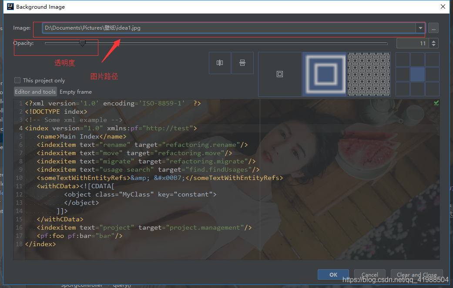The height and width of the screenshot is (288, 453).
Task: Click the image path text field
Action: coord(229,28)
